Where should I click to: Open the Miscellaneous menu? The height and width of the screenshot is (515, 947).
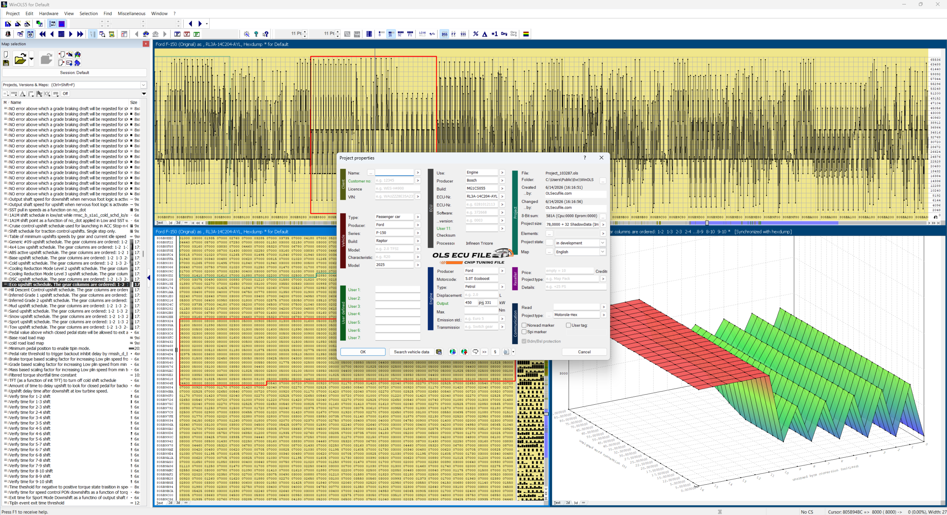coord(131,14)
